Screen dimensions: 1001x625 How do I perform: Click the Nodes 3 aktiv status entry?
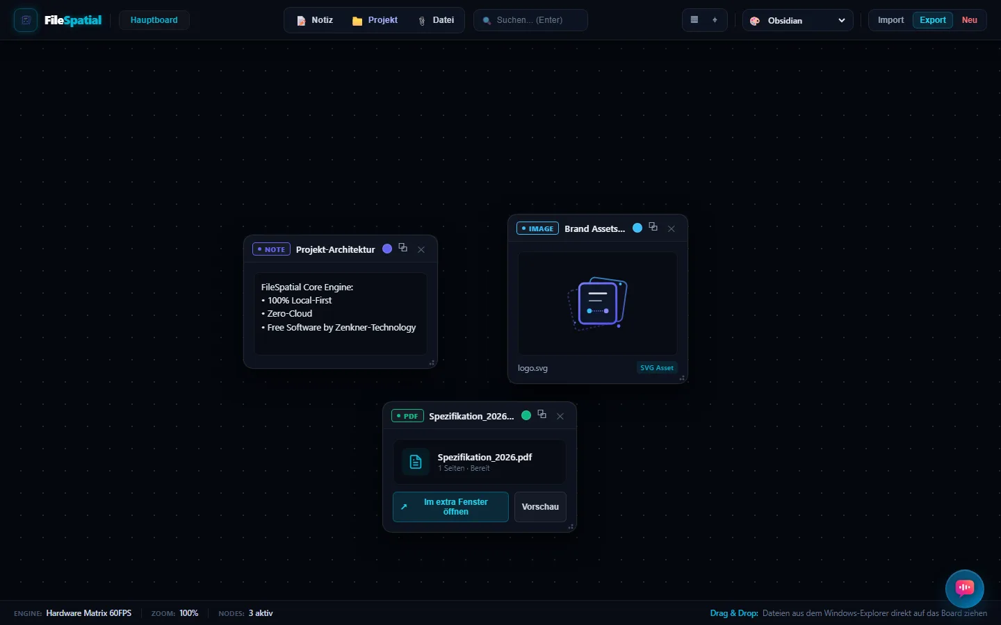coord(245,613)
